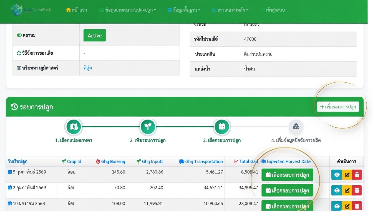Screen dimensions: 373x213
Task: Sort by Expected Harvest Date header
Action: tap(286, 161)
